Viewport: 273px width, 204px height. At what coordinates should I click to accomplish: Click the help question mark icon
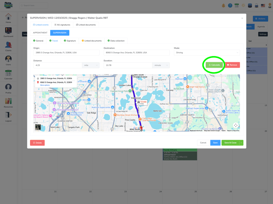pos(230,6)
